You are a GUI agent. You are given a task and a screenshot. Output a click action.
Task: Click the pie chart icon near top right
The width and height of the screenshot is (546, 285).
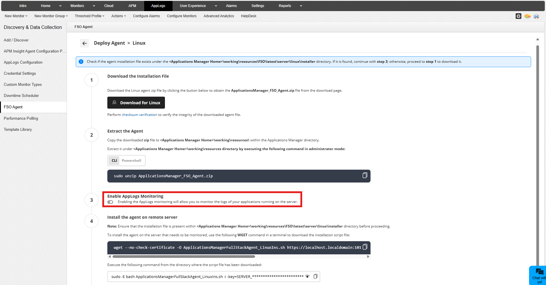click(528, 16)
